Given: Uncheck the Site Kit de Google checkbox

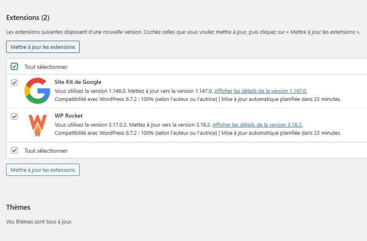Looking at the screenshot, I should click(14, 83).
